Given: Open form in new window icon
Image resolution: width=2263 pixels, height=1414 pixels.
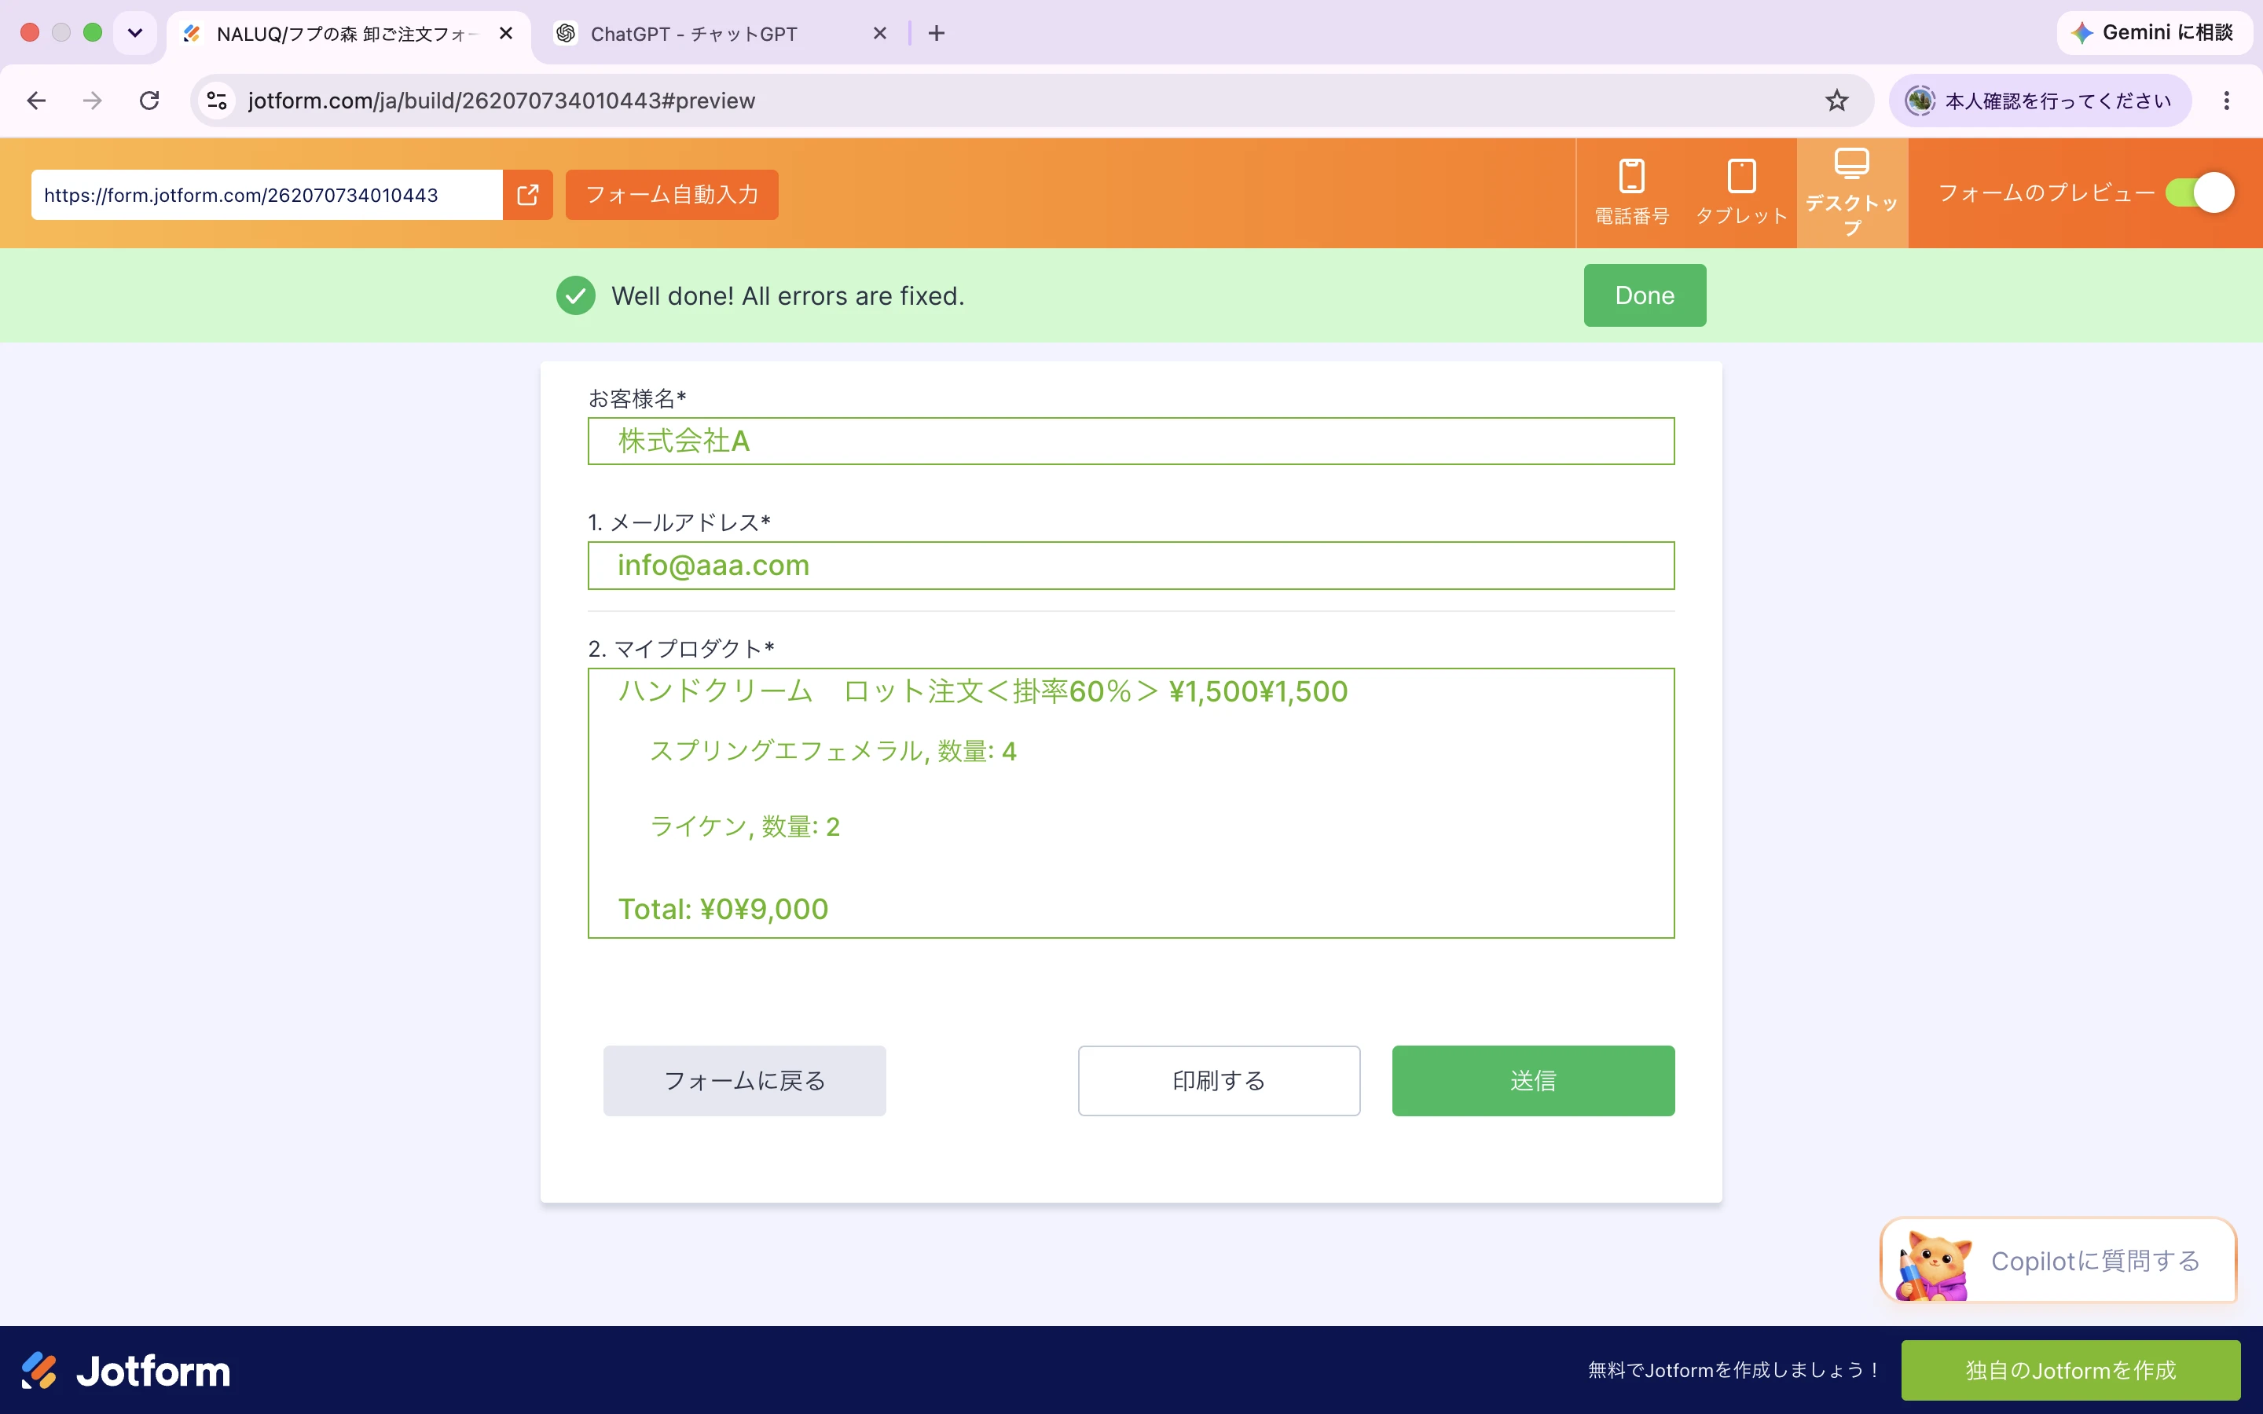Looking at the screenshot, I should [x=527, y=195].
